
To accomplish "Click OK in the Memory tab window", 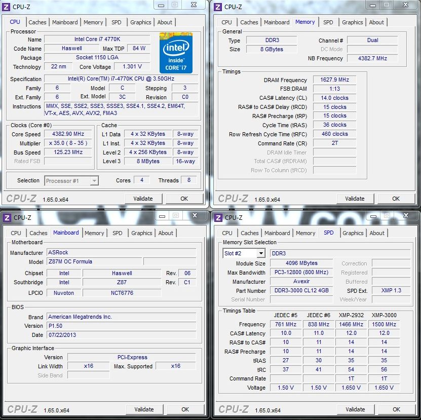I will [x=396, y=199].
